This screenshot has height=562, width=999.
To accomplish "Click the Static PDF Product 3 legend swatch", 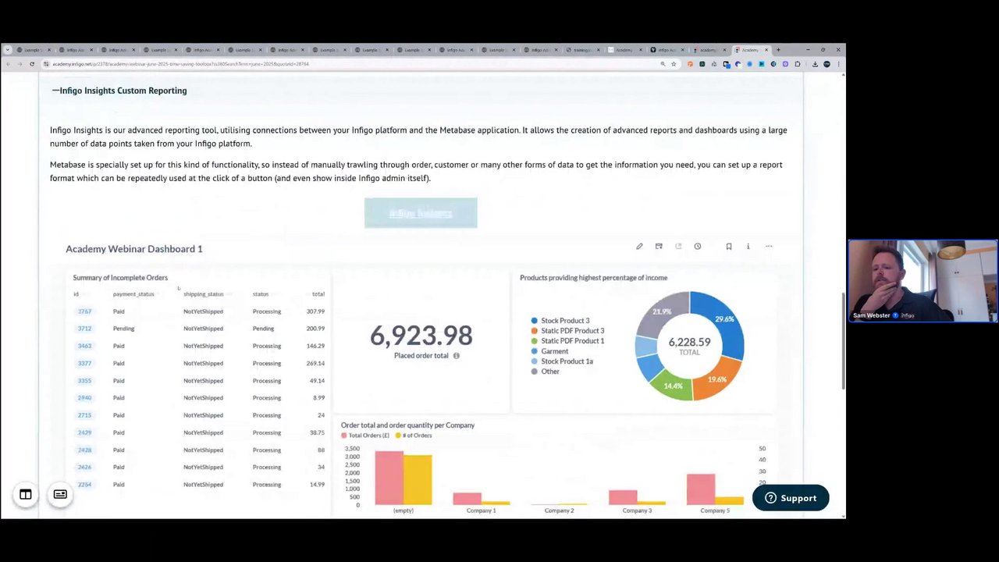I will [535, 331].
